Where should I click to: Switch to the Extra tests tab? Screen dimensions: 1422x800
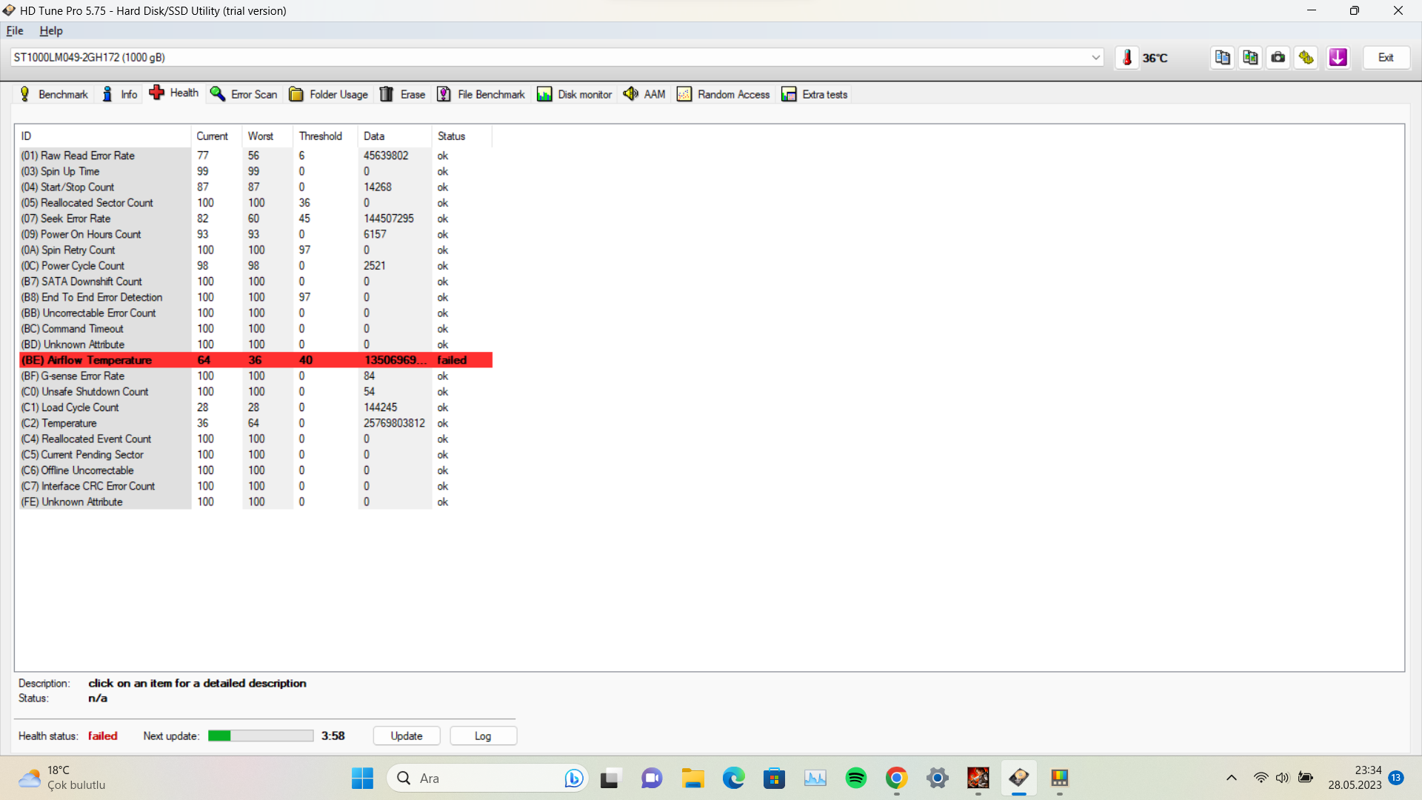(x=815, y=94)
